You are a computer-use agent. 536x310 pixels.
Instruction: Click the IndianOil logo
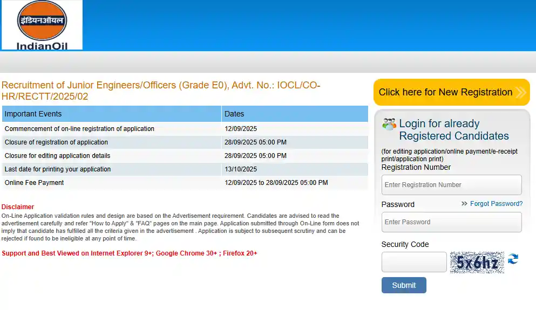42,25
